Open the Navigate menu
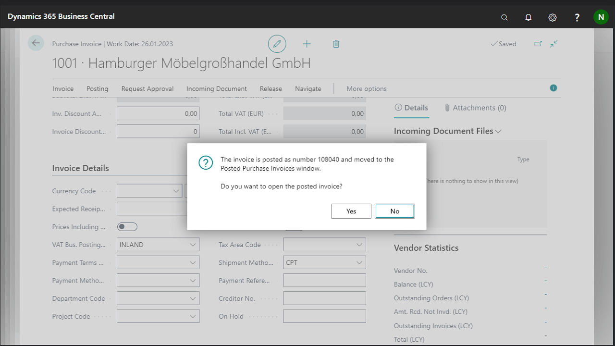615x346 pixels. (308, 88)
